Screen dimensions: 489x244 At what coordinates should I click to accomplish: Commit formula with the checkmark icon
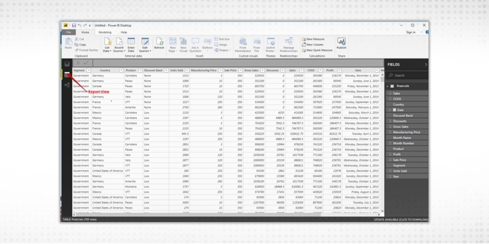(x=86, y=63)
